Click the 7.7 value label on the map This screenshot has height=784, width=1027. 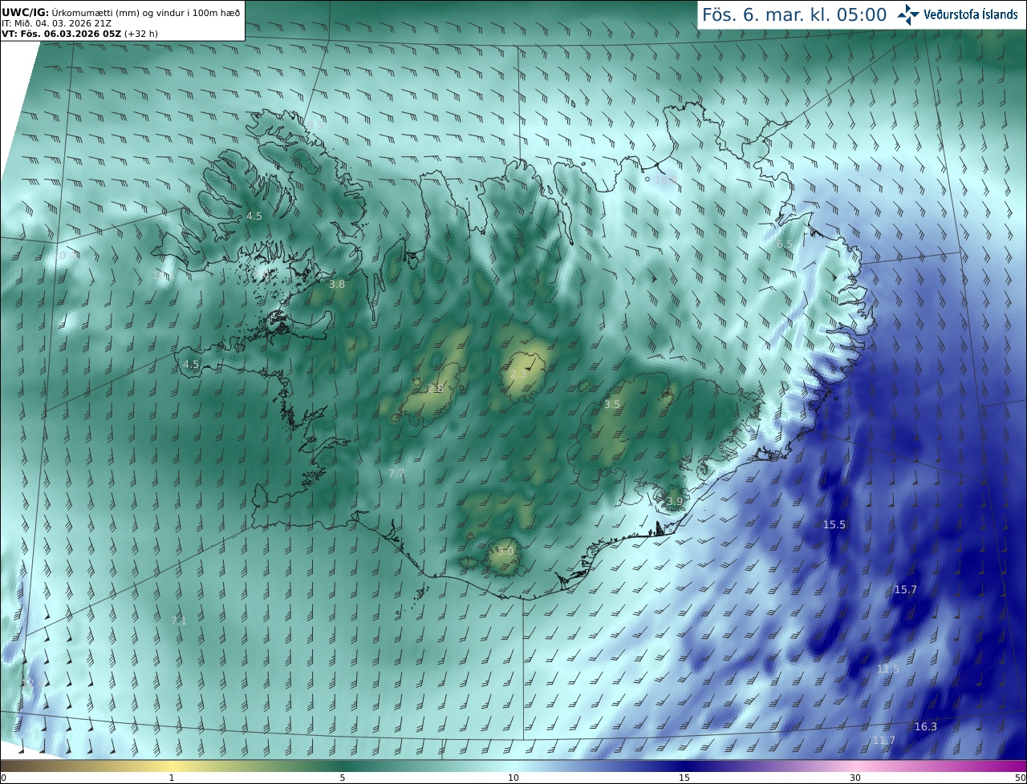[396, 473]
